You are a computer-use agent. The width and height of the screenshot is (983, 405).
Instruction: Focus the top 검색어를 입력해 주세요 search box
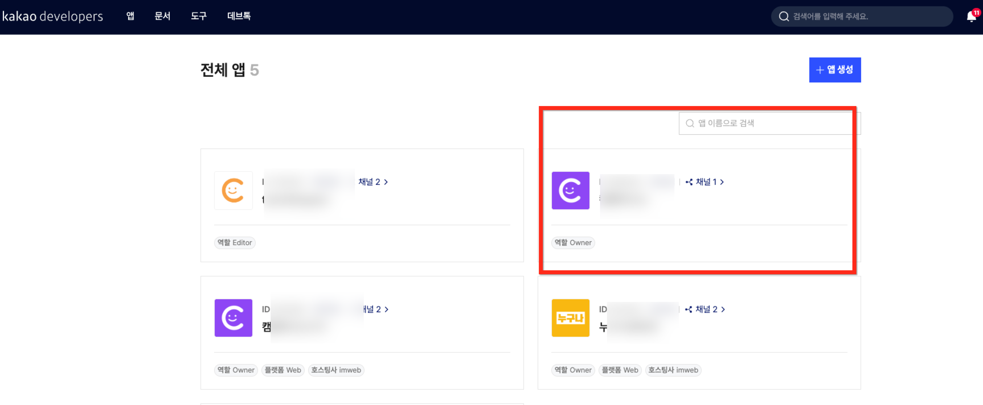[x=866, y=16]
